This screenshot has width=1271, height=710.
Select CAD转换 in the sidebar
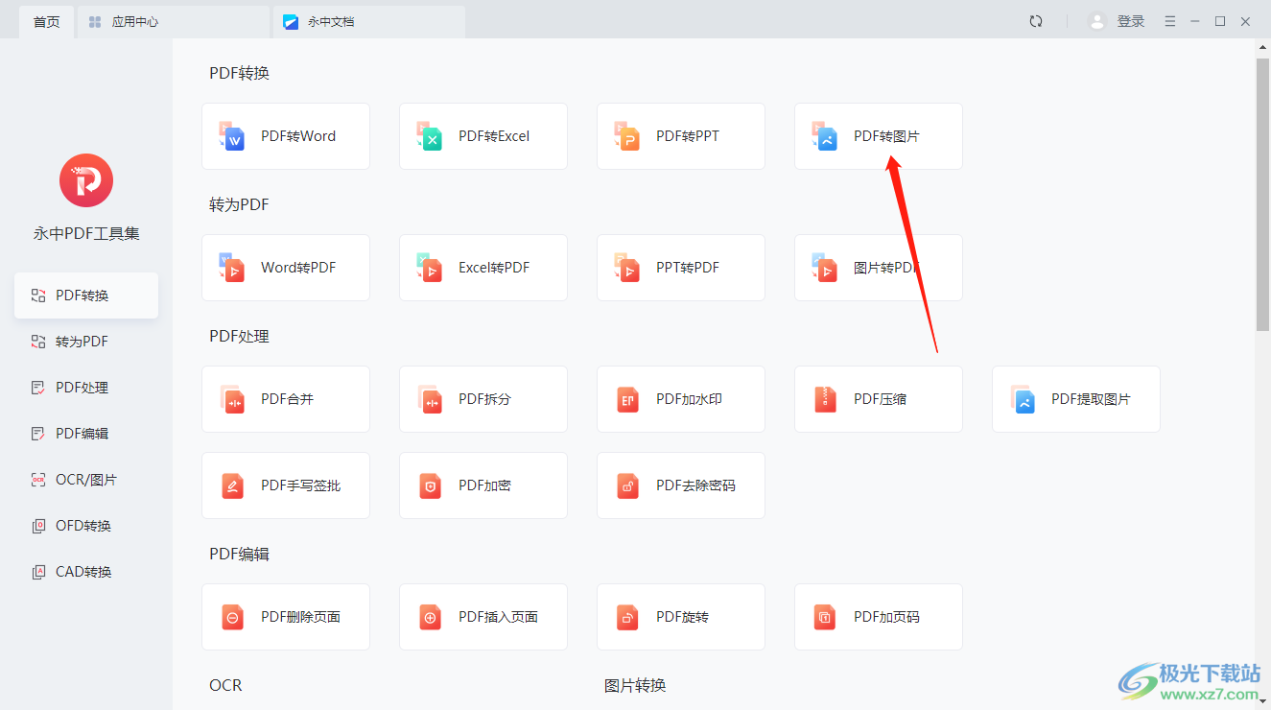(x=86, y=572)
